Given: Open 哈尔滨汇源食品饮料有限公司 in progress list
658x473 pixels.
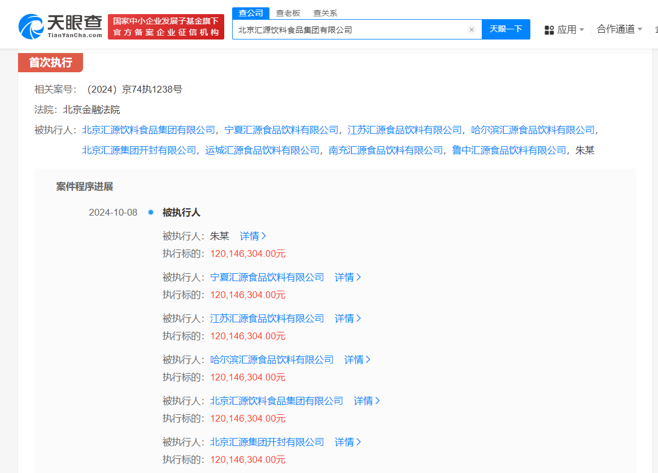Looking at the screenshot, I should coord(272,360).
